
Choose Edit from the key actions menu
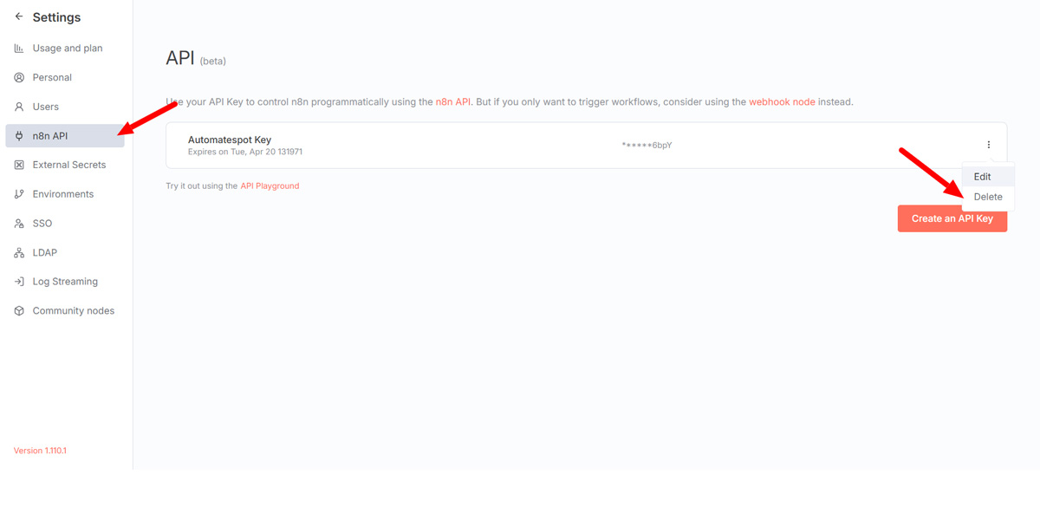point(982,177)
